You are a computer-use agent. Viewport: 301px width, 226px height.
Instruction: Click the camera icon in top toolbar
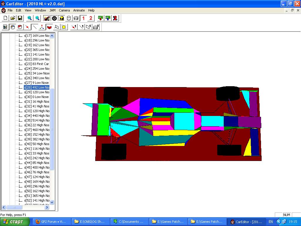[76, 18]
